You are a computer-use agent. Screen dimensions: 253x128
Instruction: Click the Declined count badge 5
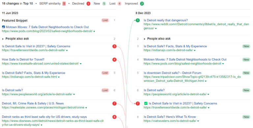(88, 4)
